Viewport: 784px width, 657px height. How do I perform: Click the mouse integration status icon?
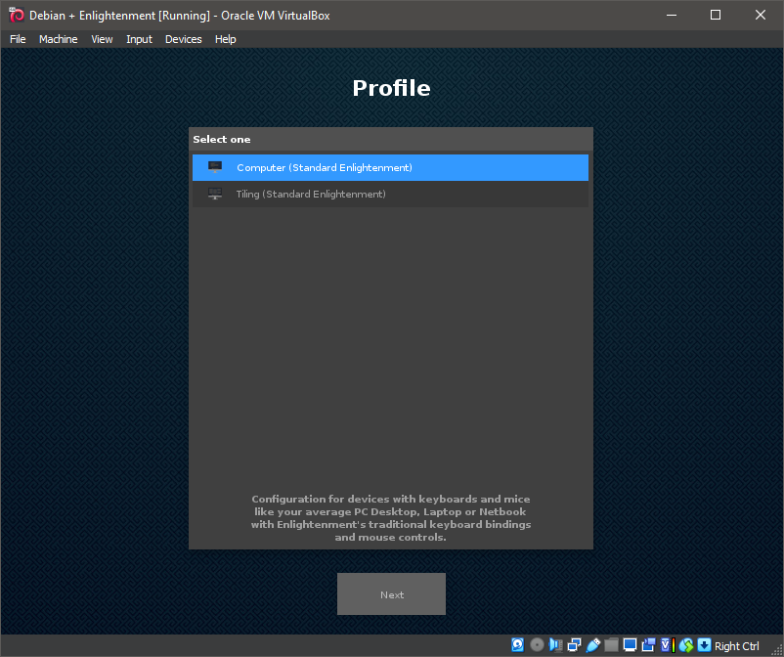[685, 645]
